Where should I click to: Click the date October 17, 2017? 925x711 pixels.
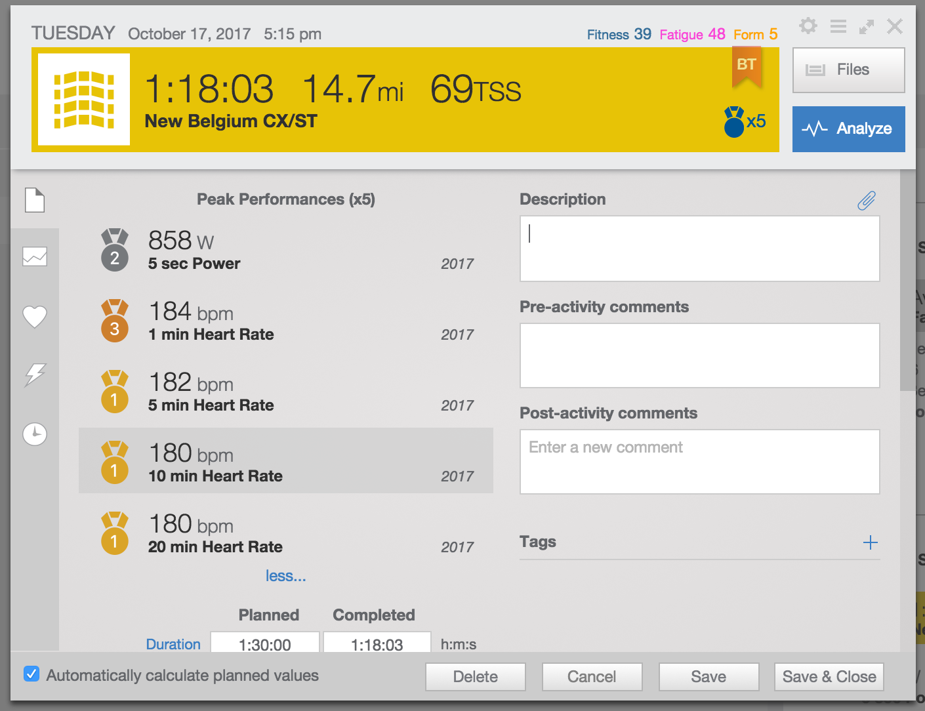coord(189,34)
